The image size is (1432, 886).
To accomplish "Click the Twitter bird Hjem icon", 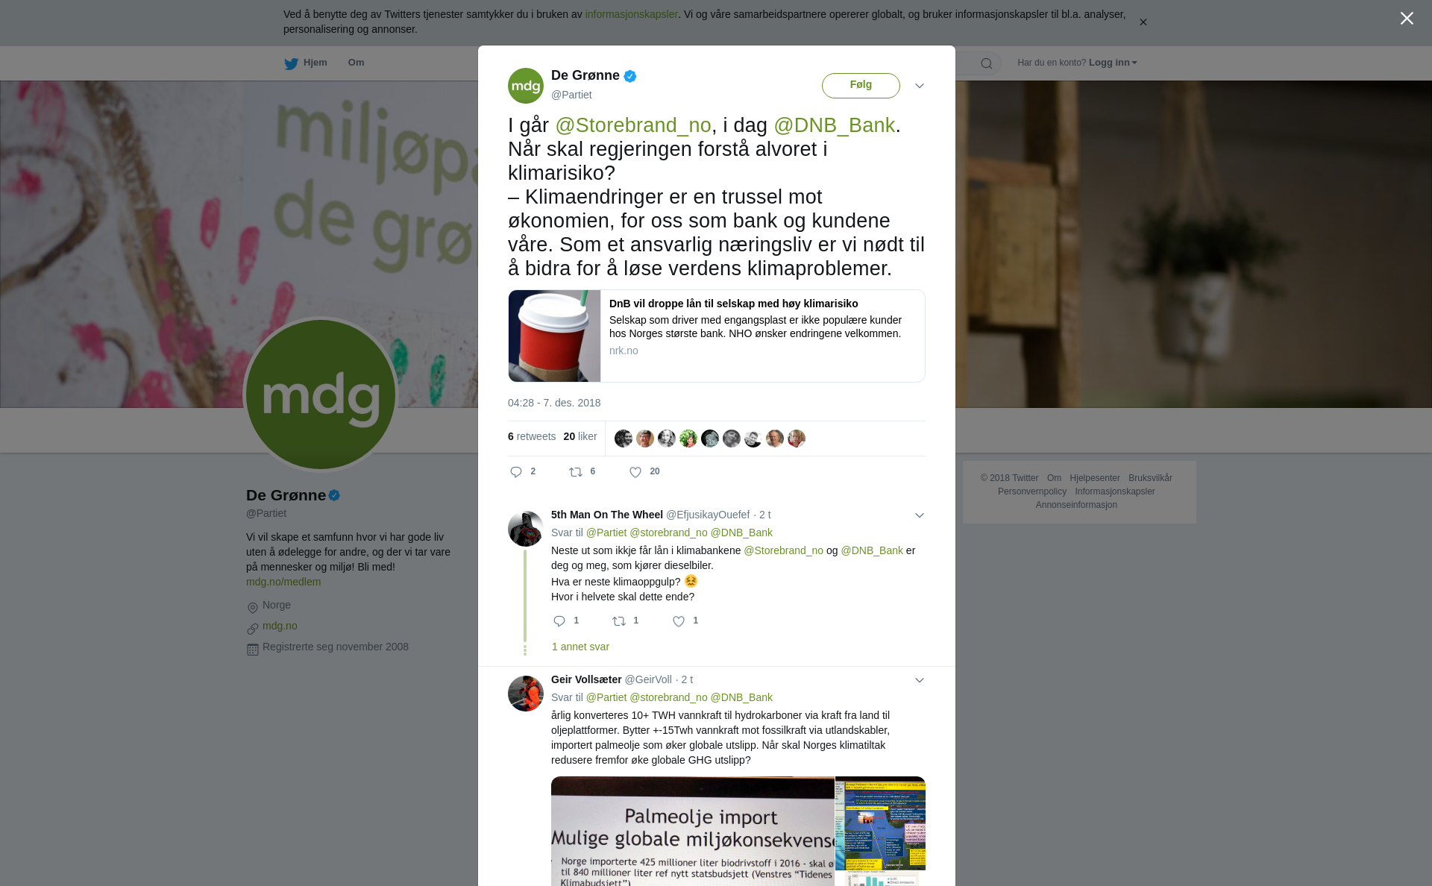I will (x=291, y=64).
